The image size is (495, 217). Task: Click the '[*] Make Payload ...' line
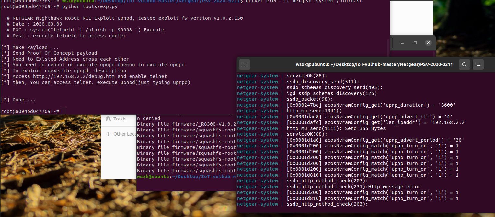(30, 47)
